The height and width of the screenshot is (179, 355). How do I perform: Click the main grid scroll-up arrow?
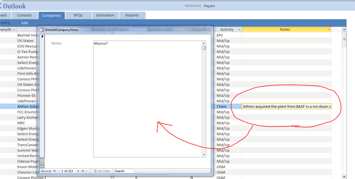pos(344,29)
